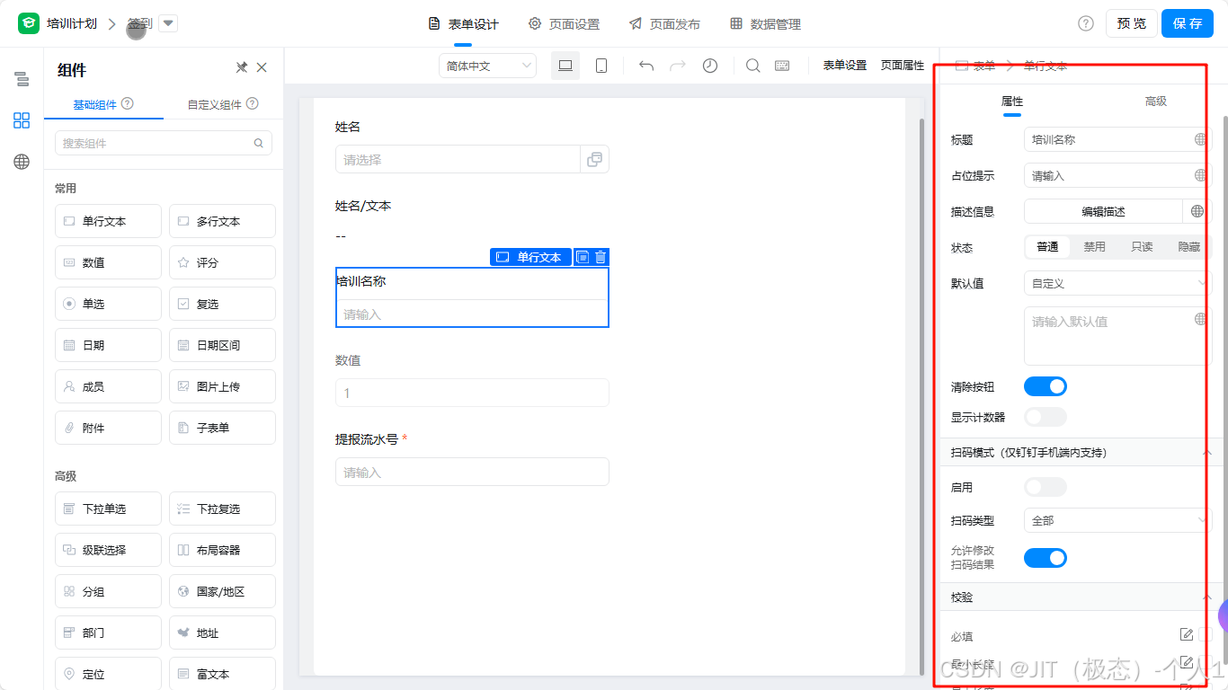Click 培训计划 in the breadcrumb
Image resolution: width=1228 pixels, height=690 pixels.
pos(72,23)
